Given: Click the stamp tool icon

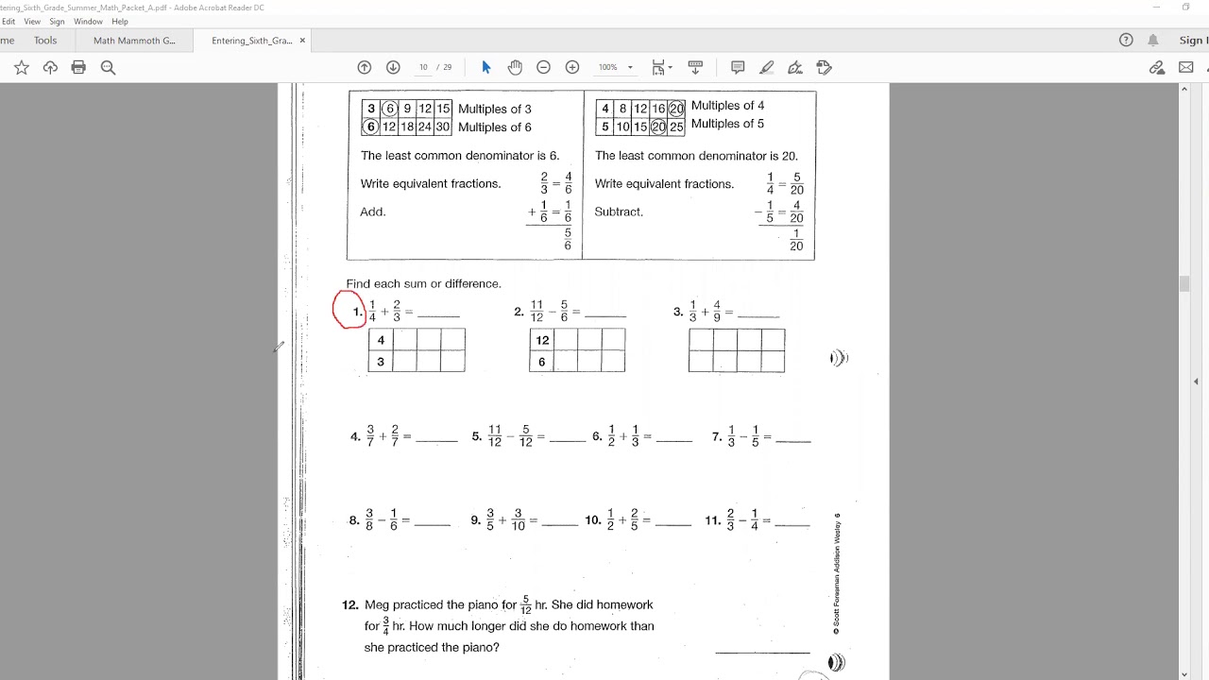Looking at the screenshot, I should pyautogui.click(x=824, y=67).
